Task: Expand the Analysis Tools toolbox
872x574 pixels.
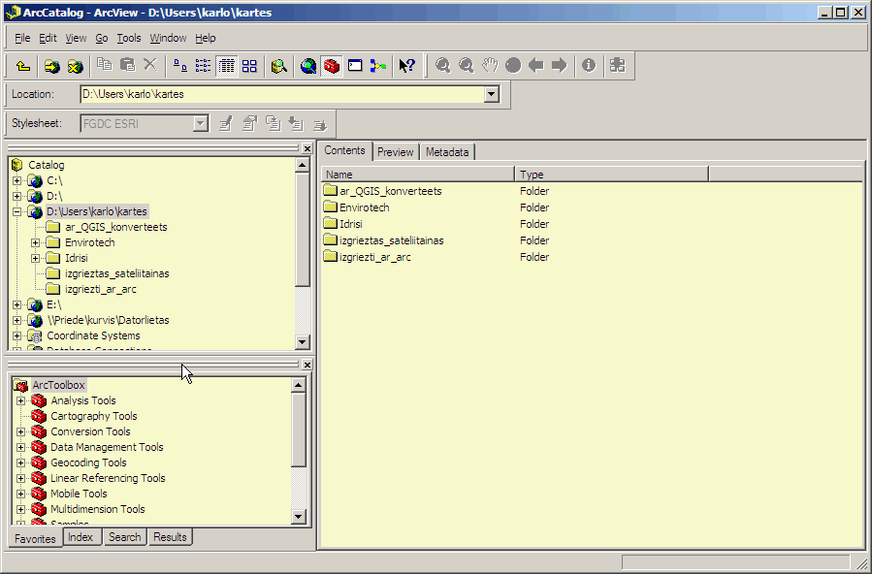Action: 20,400
